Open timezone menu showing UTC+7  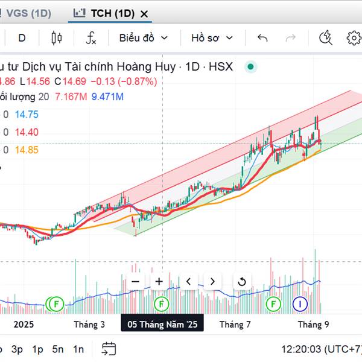321,349
